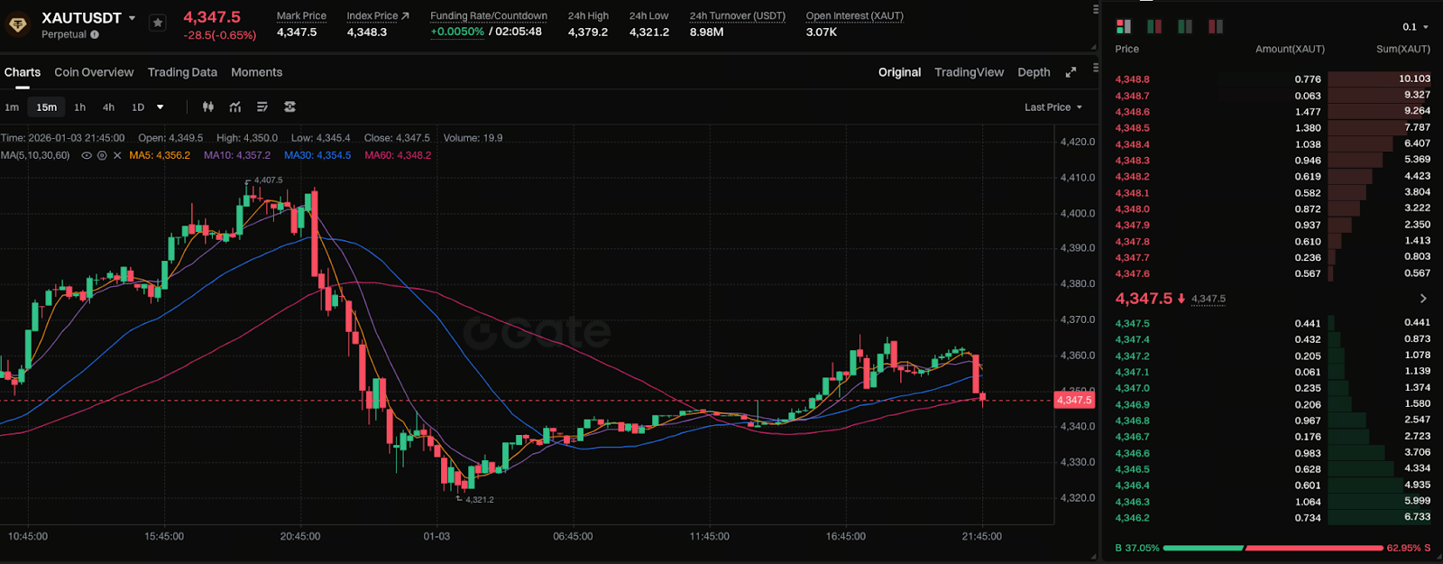
Task: Click the red 4,347.5 price tag on axis
Action: point(1074,400)
